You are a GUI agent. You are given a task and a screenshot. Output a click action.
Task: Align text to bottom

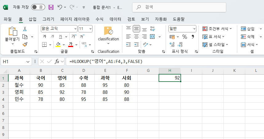click(144, 29)
